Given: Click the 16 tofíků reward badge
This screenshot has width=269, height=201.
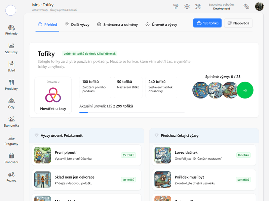Looking at the screenshot, I should click(x=243, y=155).
